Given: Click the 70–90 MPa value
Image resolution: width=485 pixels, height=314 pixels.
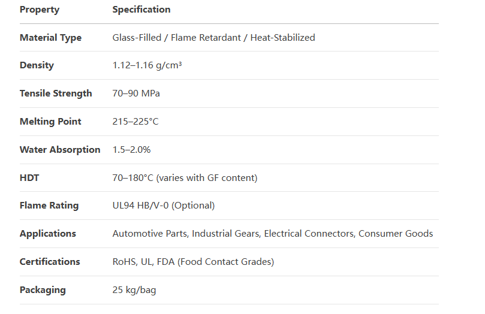Looking at the screenshot, I should (136, 93).
